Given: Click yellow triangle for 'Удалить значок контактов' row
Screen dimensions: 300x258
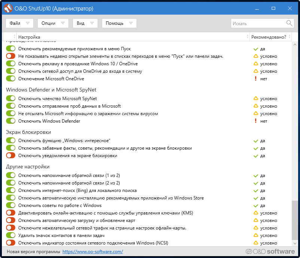Looking at the screenshot, I should pyautogui.click(x=255, y=235).
